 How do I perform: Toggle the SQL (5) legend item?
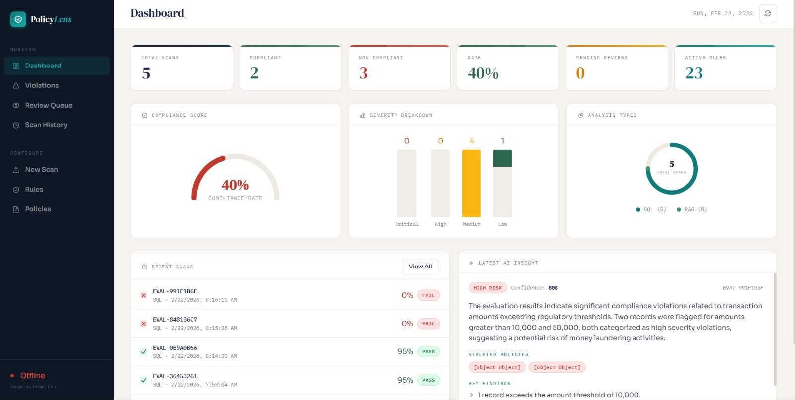click(x=651, y=210)
